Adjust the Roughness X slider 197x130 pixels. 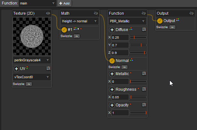click(x=138, y=97)
